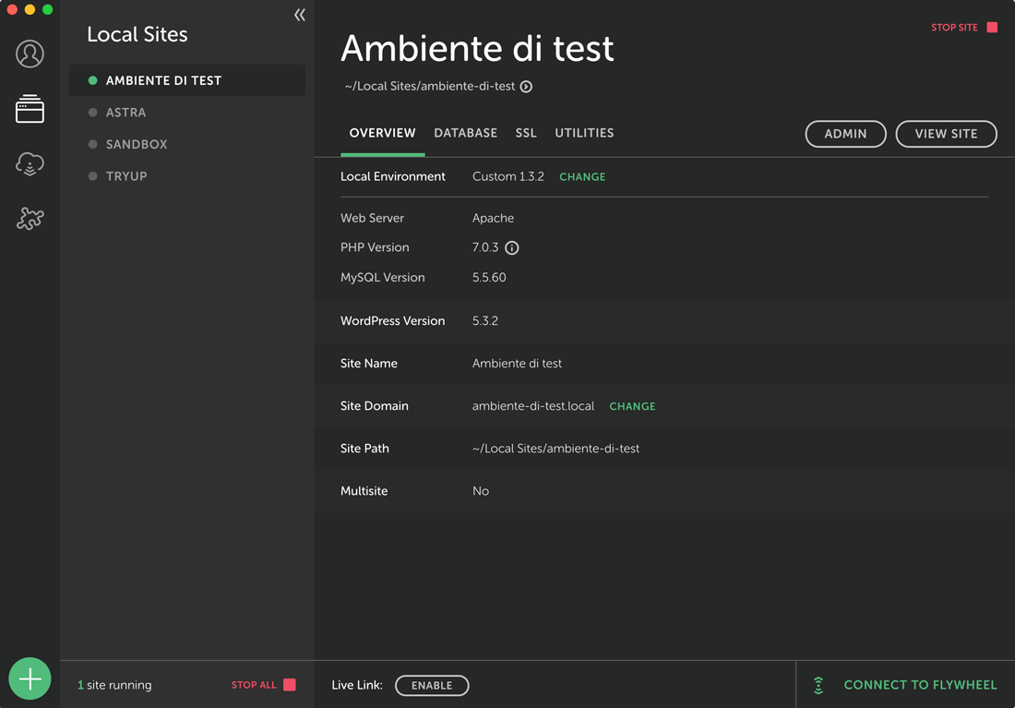Viewport: 1015px width, 708px height.
Task: Reveal site folder via arrow icon next to path
Action: tap(526, 87)
